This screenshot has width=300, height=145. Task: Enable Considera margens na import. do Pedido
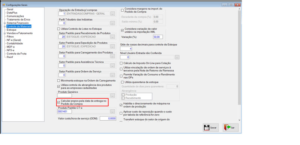[123, 10]
